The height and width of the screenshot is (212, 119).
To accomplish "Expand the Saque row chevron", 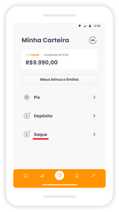I will point(94,134).
